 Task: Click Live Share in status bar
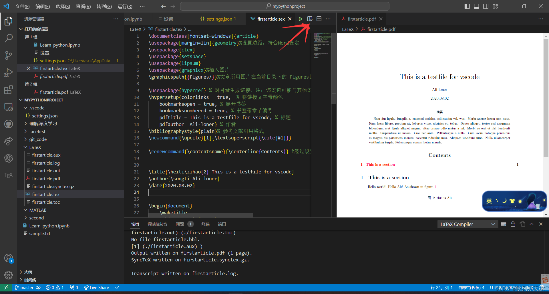(x=96, y=287)
